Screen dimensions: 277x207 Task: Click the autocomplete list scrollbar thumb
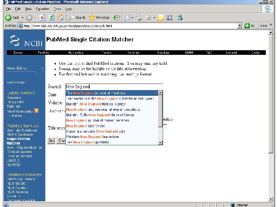point(160,111)
